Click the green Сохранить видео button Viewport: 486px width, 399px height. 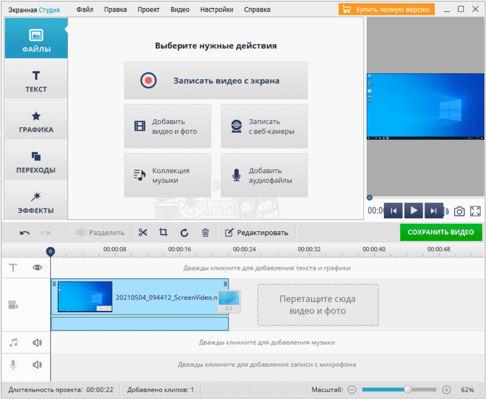pyautogui.click(x=441, y=232)
